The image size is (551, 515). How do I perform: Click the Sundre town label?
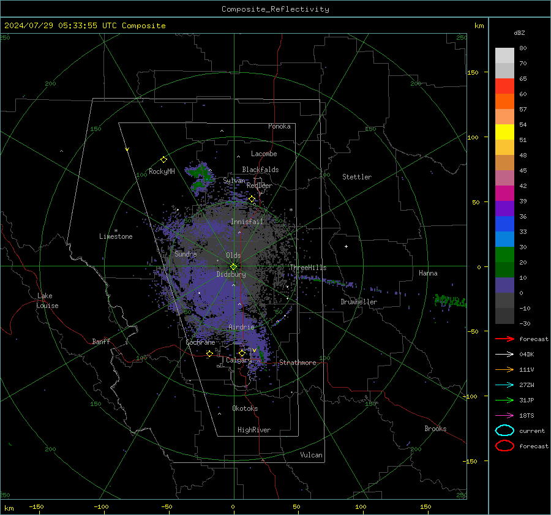pos(186,254)
